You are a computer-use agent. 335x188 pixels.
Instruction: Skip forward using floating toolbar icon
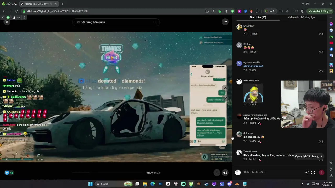click(x=19, y=17)
